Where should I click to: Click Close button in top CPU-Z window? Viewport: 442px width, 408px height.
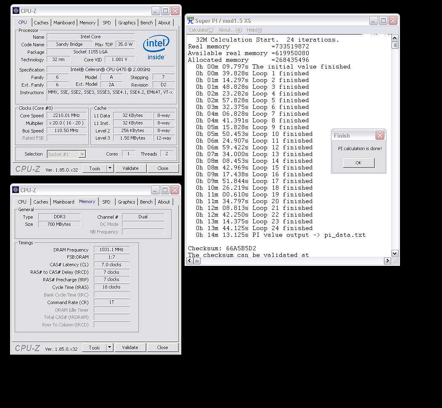tap(163, 168)
